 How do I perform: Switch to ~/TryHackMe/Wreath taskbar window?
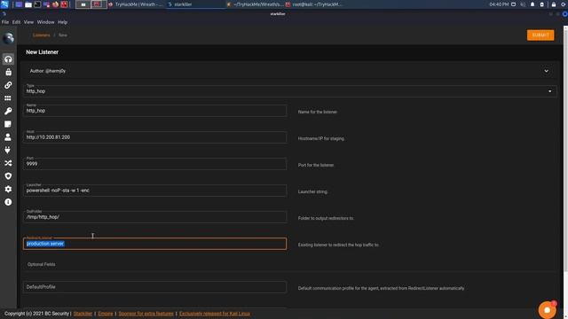point(255,4)
